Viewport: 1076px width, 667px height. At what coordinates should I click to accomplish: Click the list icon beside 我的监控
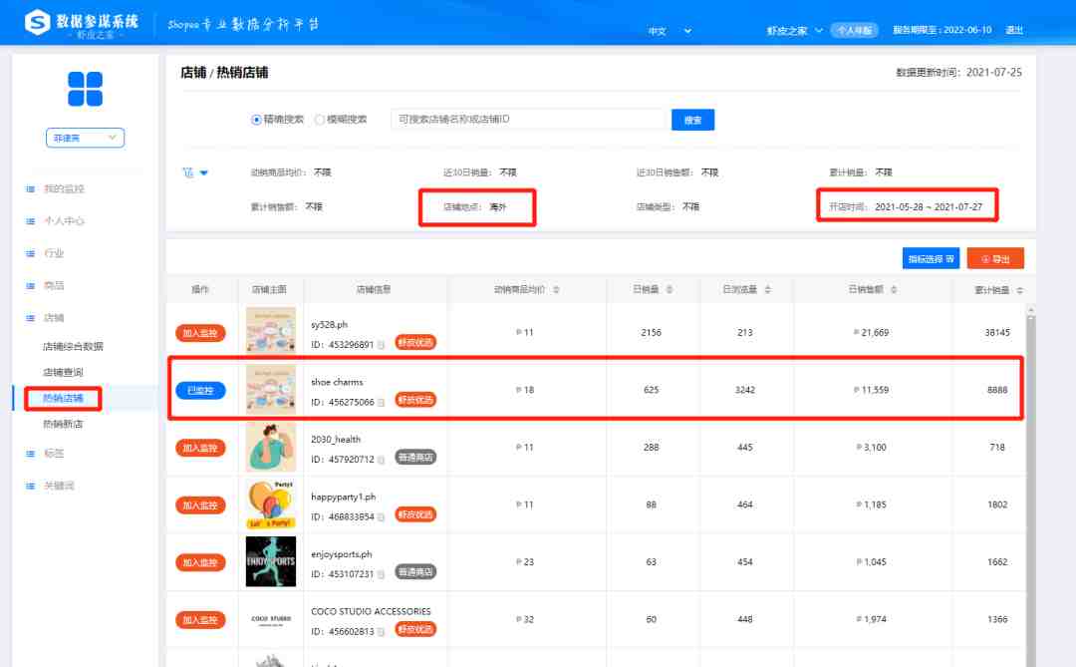tap(30, 188)
